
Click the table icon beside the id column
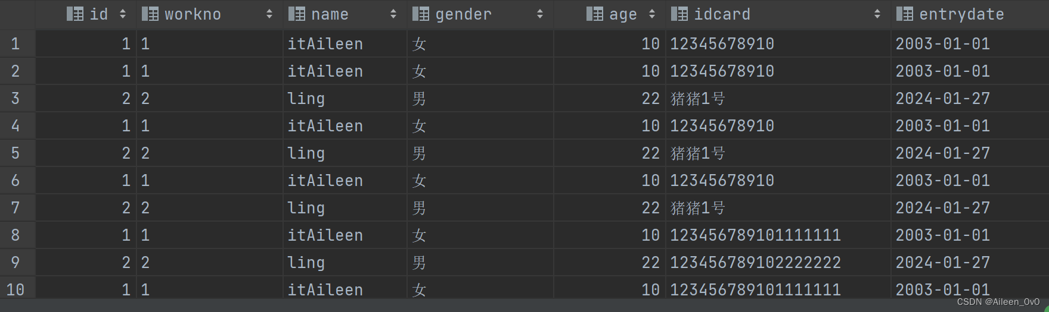75,14
